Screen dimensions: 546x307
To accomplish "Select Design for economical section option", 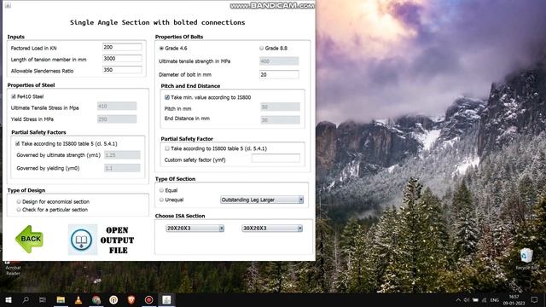I will coord(19,201).
